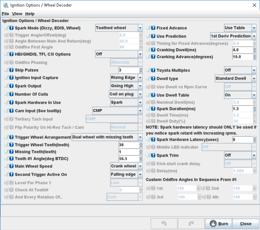Click into the Trigger Wheel Teeth input field

(128, 145)
